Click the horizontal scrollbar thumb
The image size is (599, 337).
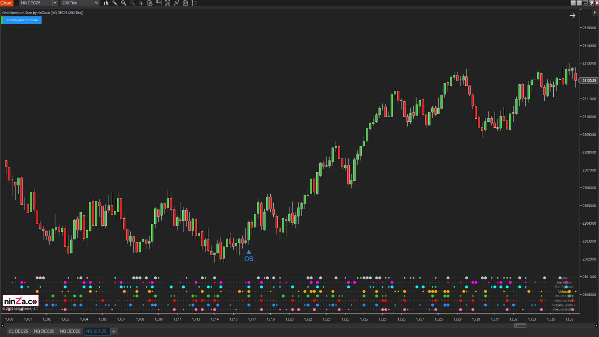click(x=520, y=326)
